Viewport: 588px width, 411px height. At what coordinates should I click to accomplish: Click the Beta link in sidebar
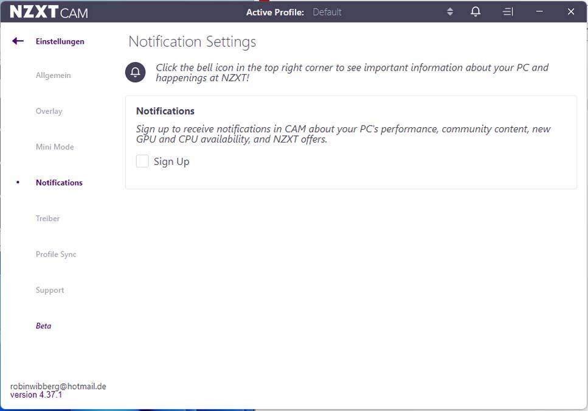point(44,326)
